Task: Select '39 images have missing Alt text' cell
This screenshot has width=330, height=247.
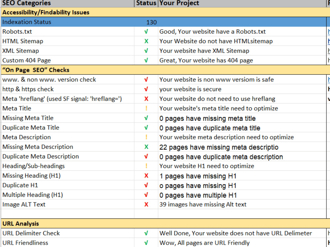Action: [242, 205]
